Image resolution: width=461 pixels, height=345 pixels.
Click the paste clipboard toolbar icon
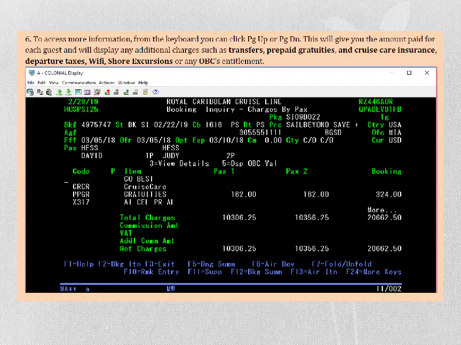(49, 92)
